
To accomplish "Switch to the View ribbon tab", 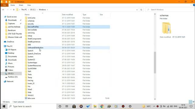I will (x=29, y=5).
